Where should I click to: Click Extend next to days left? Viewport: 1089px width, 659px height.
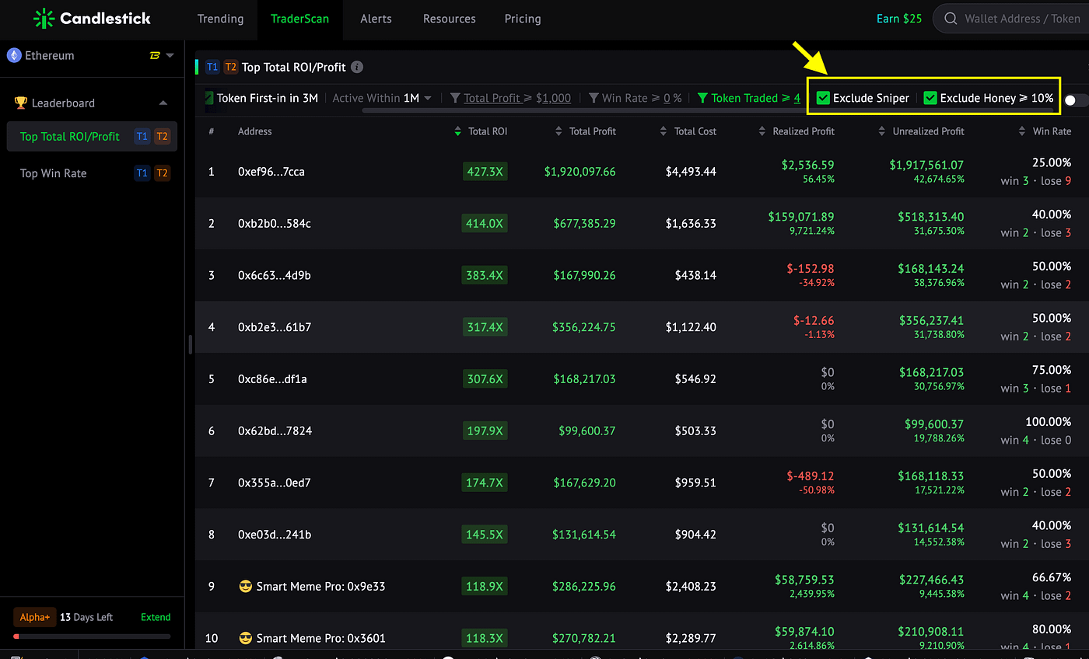[x=156, y=617]
